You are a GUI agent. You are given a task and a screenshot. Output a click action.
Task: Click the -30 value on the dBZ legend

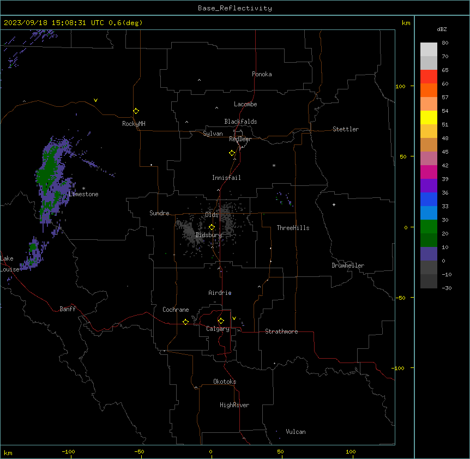447,288
